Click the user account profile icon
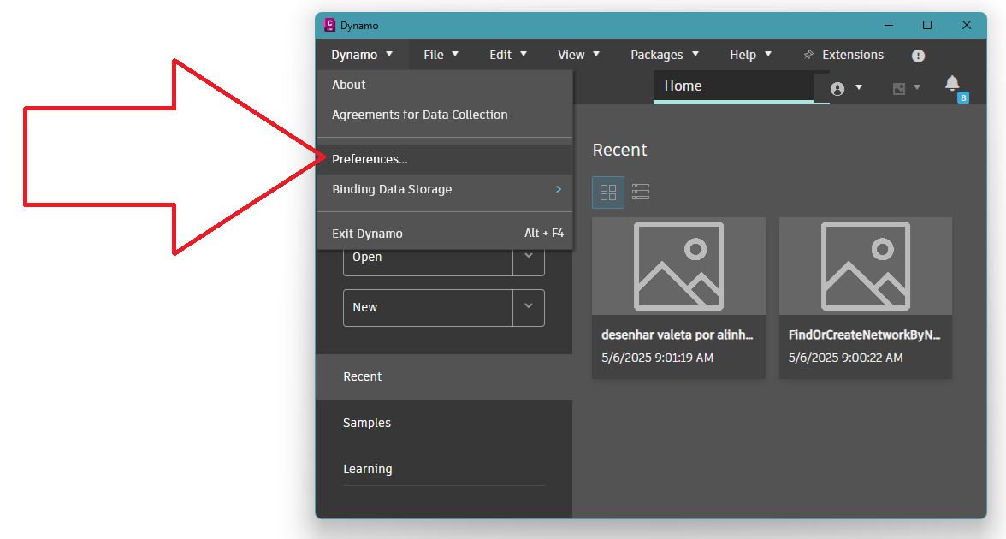The image size is (1006, 539). [x=837, y=89]
